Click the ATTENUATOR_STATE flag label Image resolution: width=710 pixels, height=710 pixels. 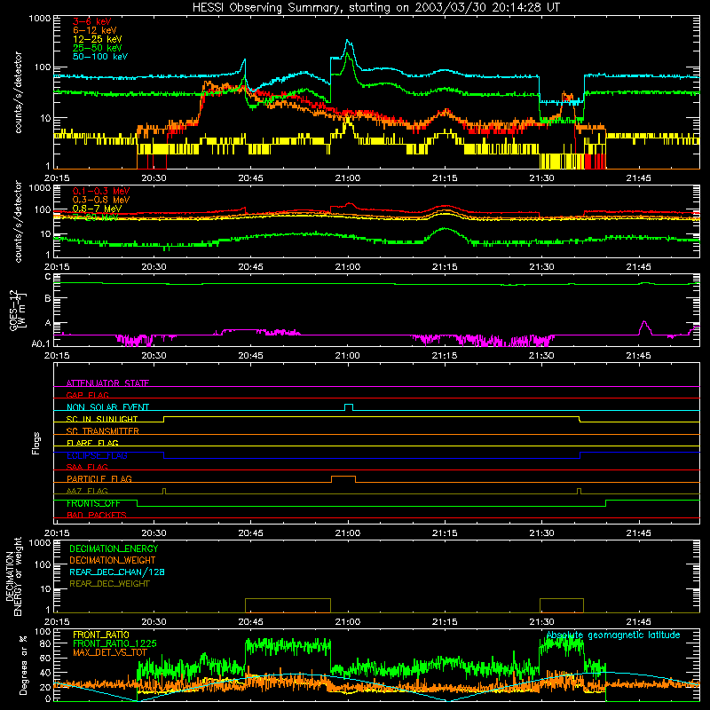[x=107, y=383]
